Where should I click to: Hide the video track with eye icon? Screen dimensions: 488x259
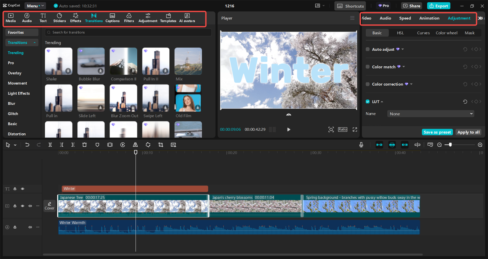22,206
